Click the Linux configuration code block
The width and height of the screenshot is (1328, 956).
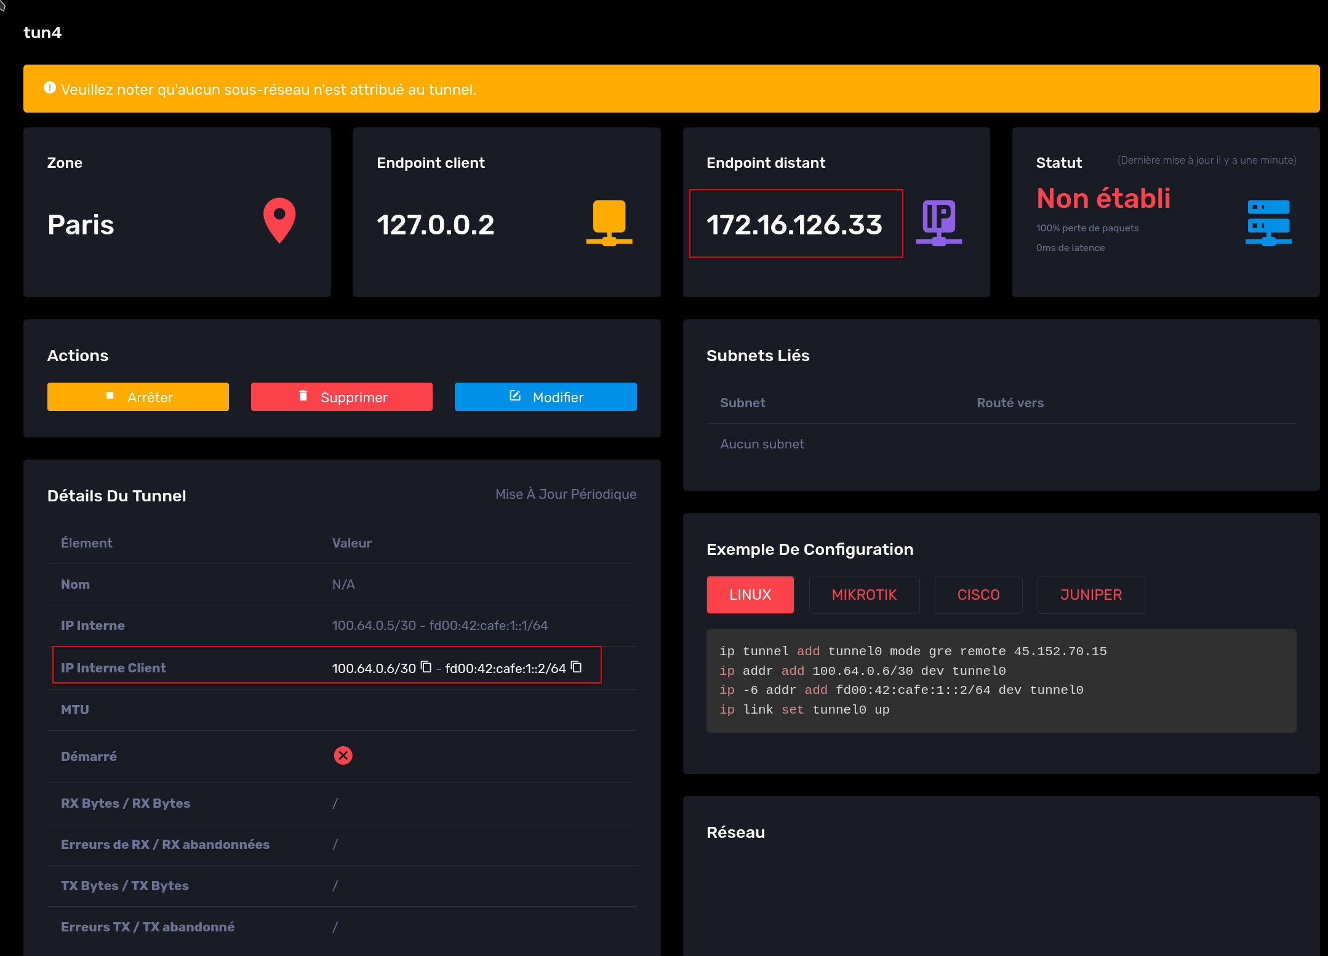(x=1001, y=680)
